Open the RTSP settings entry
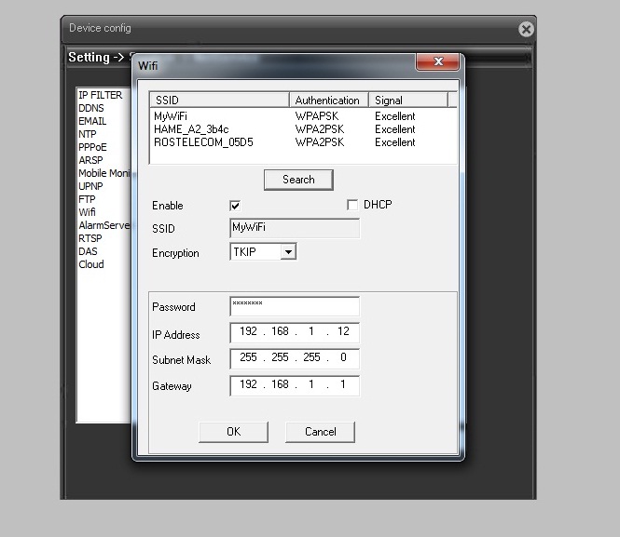 90,238
